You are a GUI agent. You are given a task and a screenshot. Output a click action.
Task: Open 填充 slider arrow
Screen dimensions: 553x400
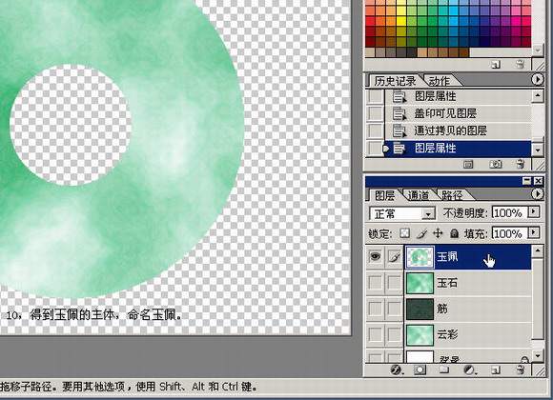[534, 232]
